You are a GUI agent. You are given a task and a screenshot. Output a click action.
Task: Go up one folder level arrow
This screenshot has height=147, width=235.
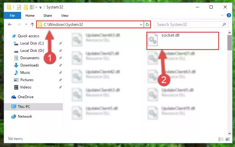tap(32, 24)
